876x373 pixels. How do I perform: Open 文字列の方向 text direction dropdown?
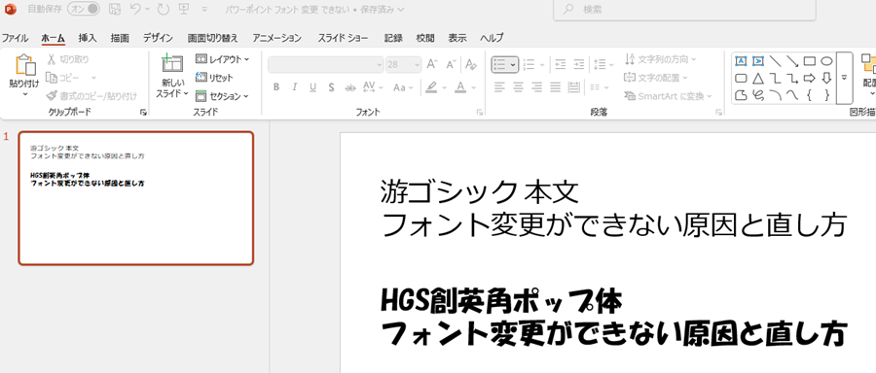coord(660,59)
